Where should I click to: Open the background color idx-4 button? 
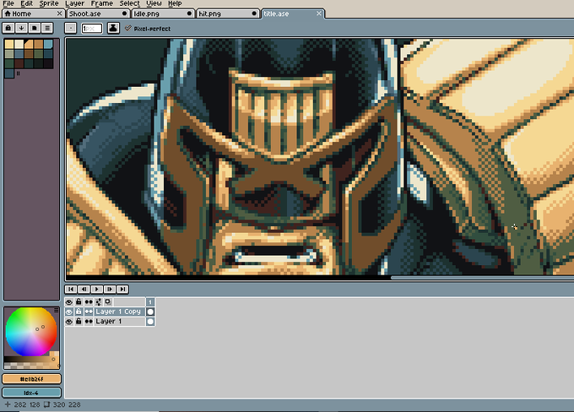pyautogui.click(x=31, y=393)
